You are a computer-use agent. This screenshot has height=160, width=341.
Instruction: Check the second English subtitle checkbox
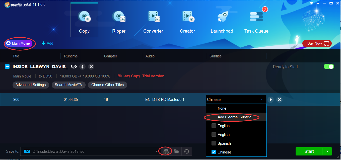214,135
